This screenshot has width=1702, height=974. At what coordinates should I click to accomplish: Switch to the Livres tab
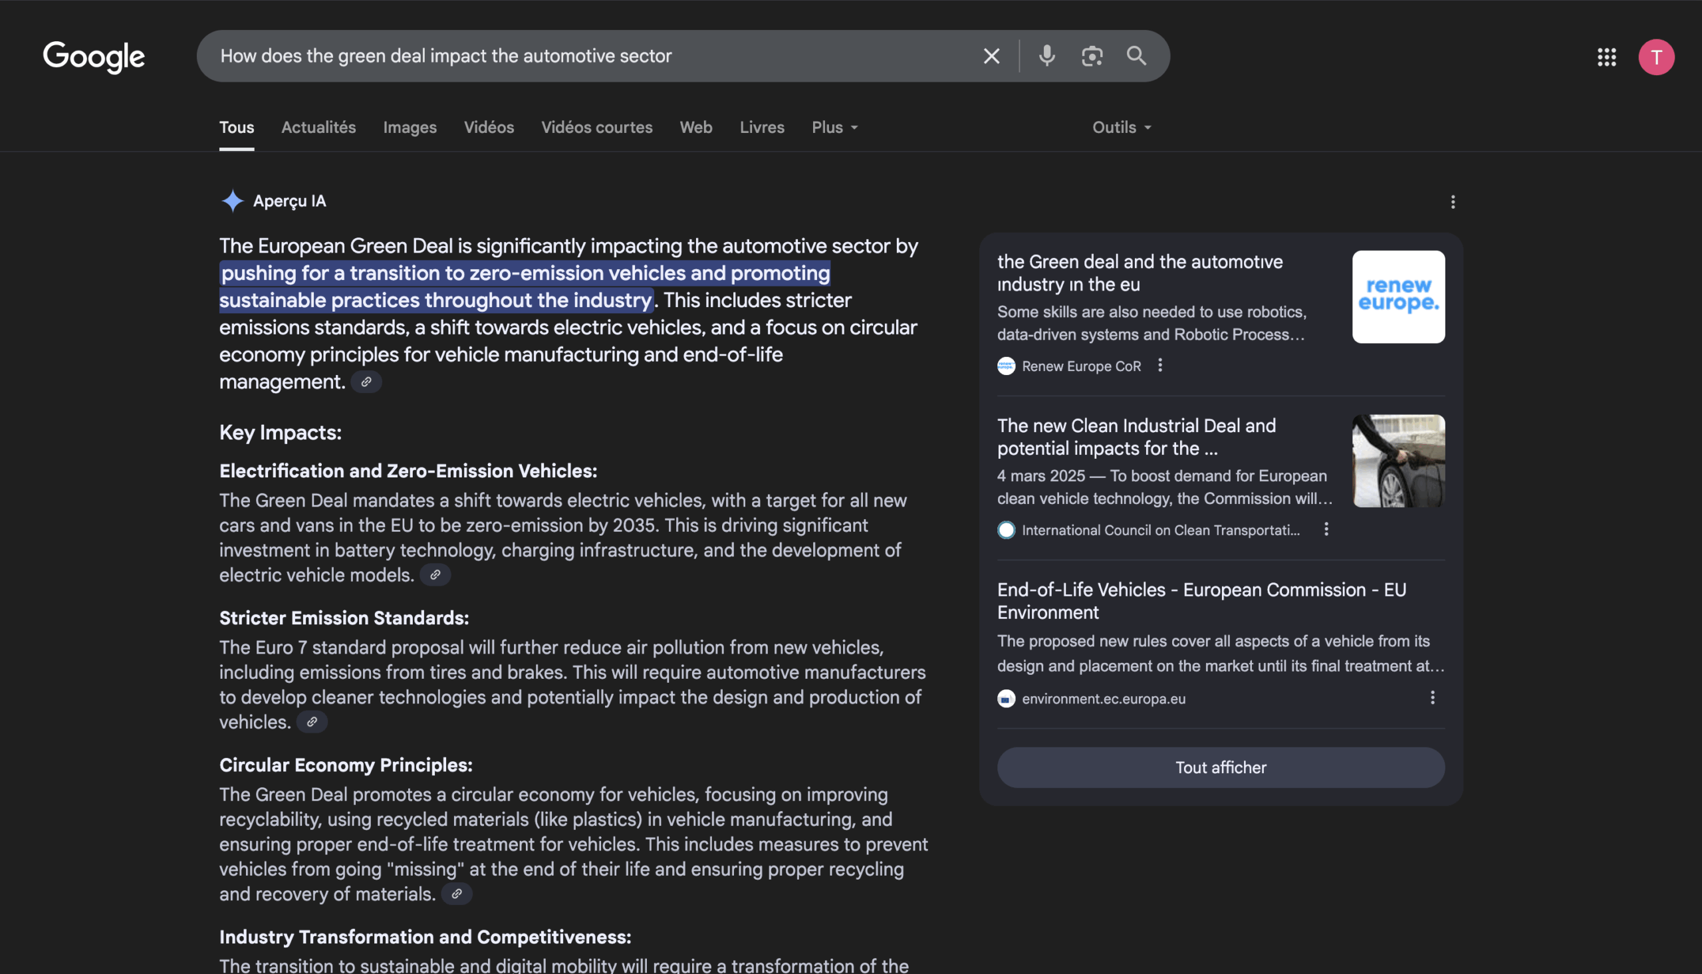click(762, 127)
